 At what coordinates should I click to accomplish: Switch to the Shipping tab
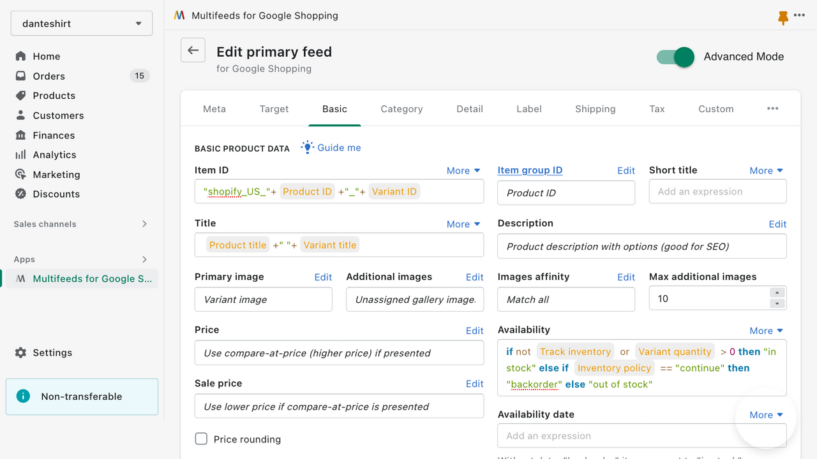(x=595, y=109)
